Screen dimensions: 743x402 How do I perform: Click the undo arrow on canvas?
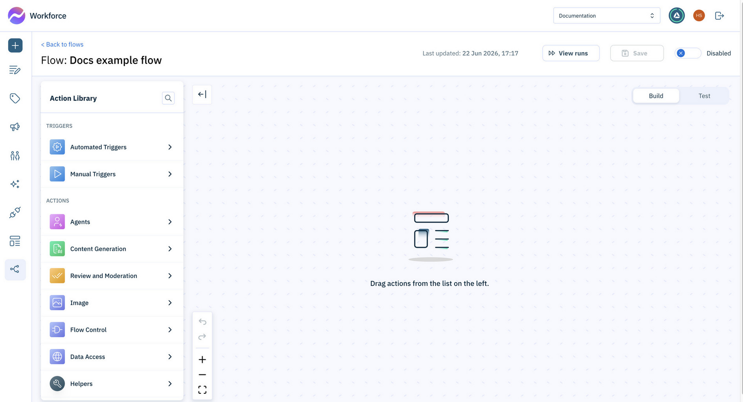click(x=202, y=322)
